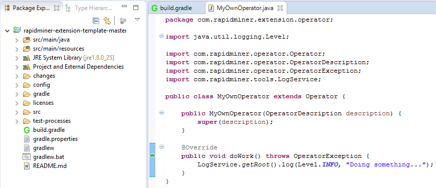Screen dimensions: 436x188
Task: Click the src/main/java package folder icon
Action: click(27, 40)
